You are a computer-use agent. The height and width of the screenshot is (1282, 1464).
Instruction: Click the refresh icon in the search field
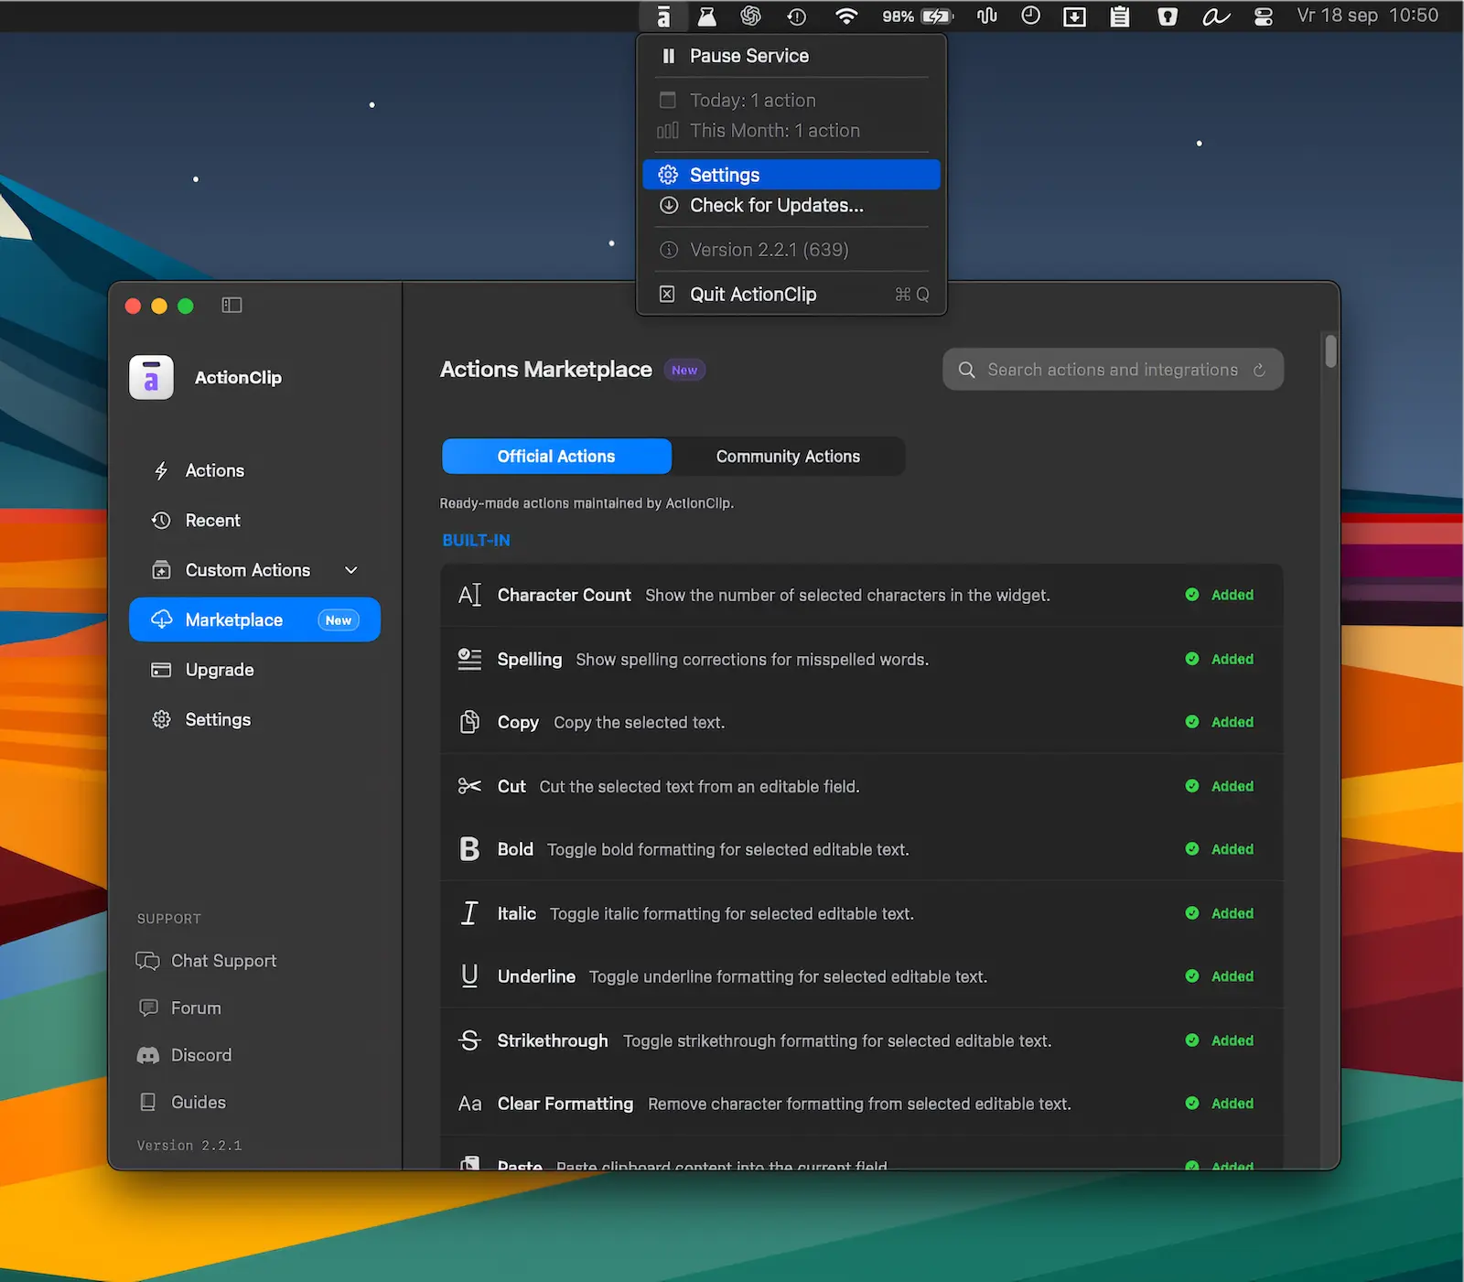pyautogui.click(x=1259, y=370)
